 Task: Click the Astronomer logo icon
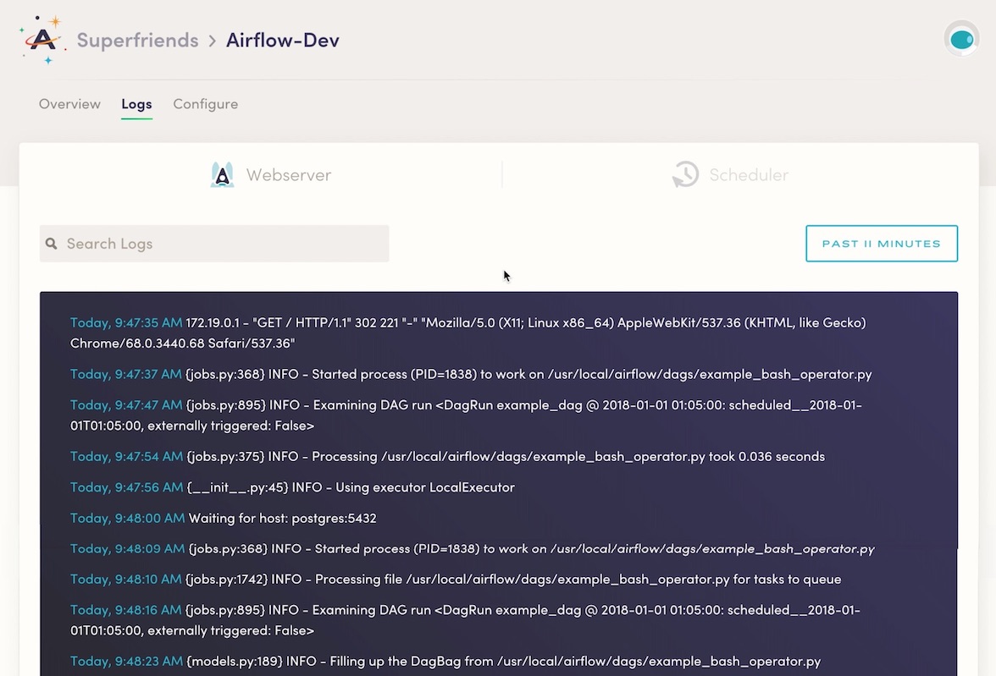coord(42,40)
